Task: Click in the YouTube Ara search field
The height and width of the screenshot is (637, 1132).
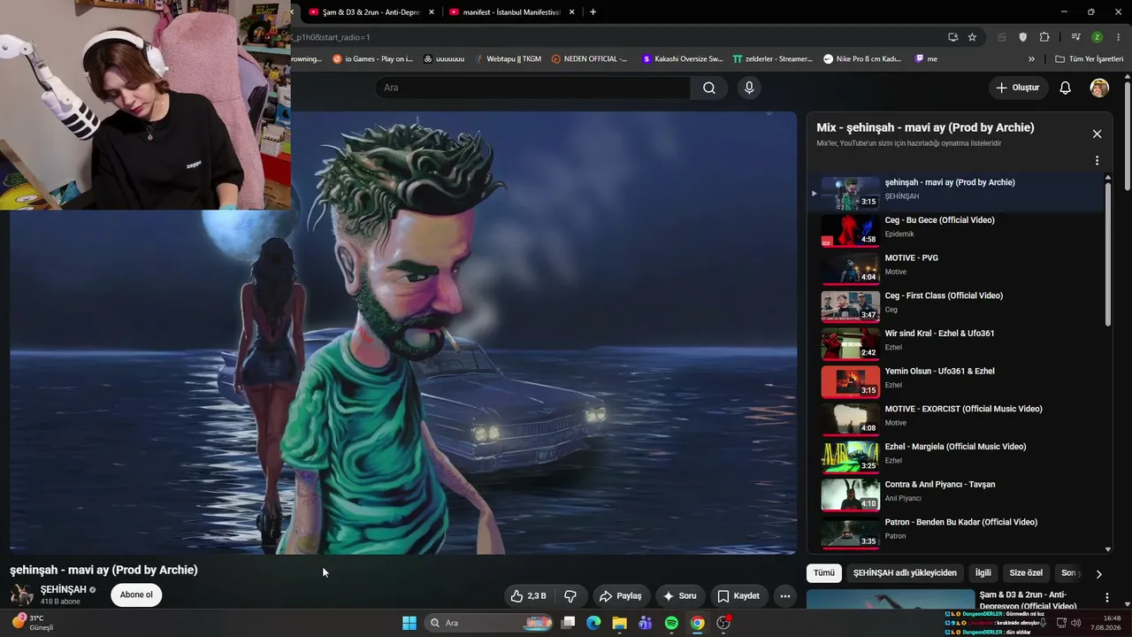Action: pyautogui.click(x=533, y=88)
